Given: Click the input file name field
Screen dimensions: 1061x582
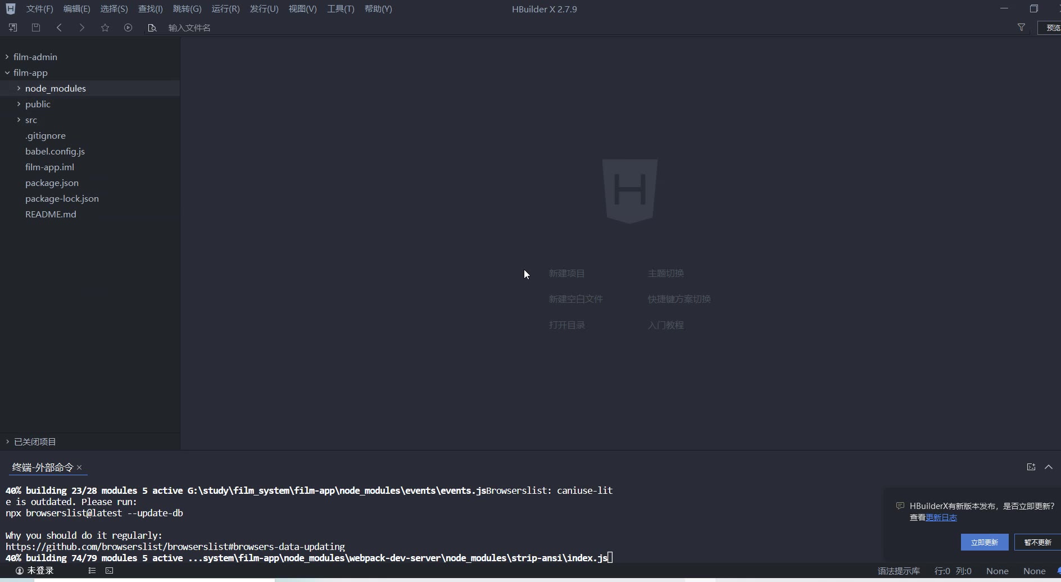Looking at the screenshot, I should 584,28.
